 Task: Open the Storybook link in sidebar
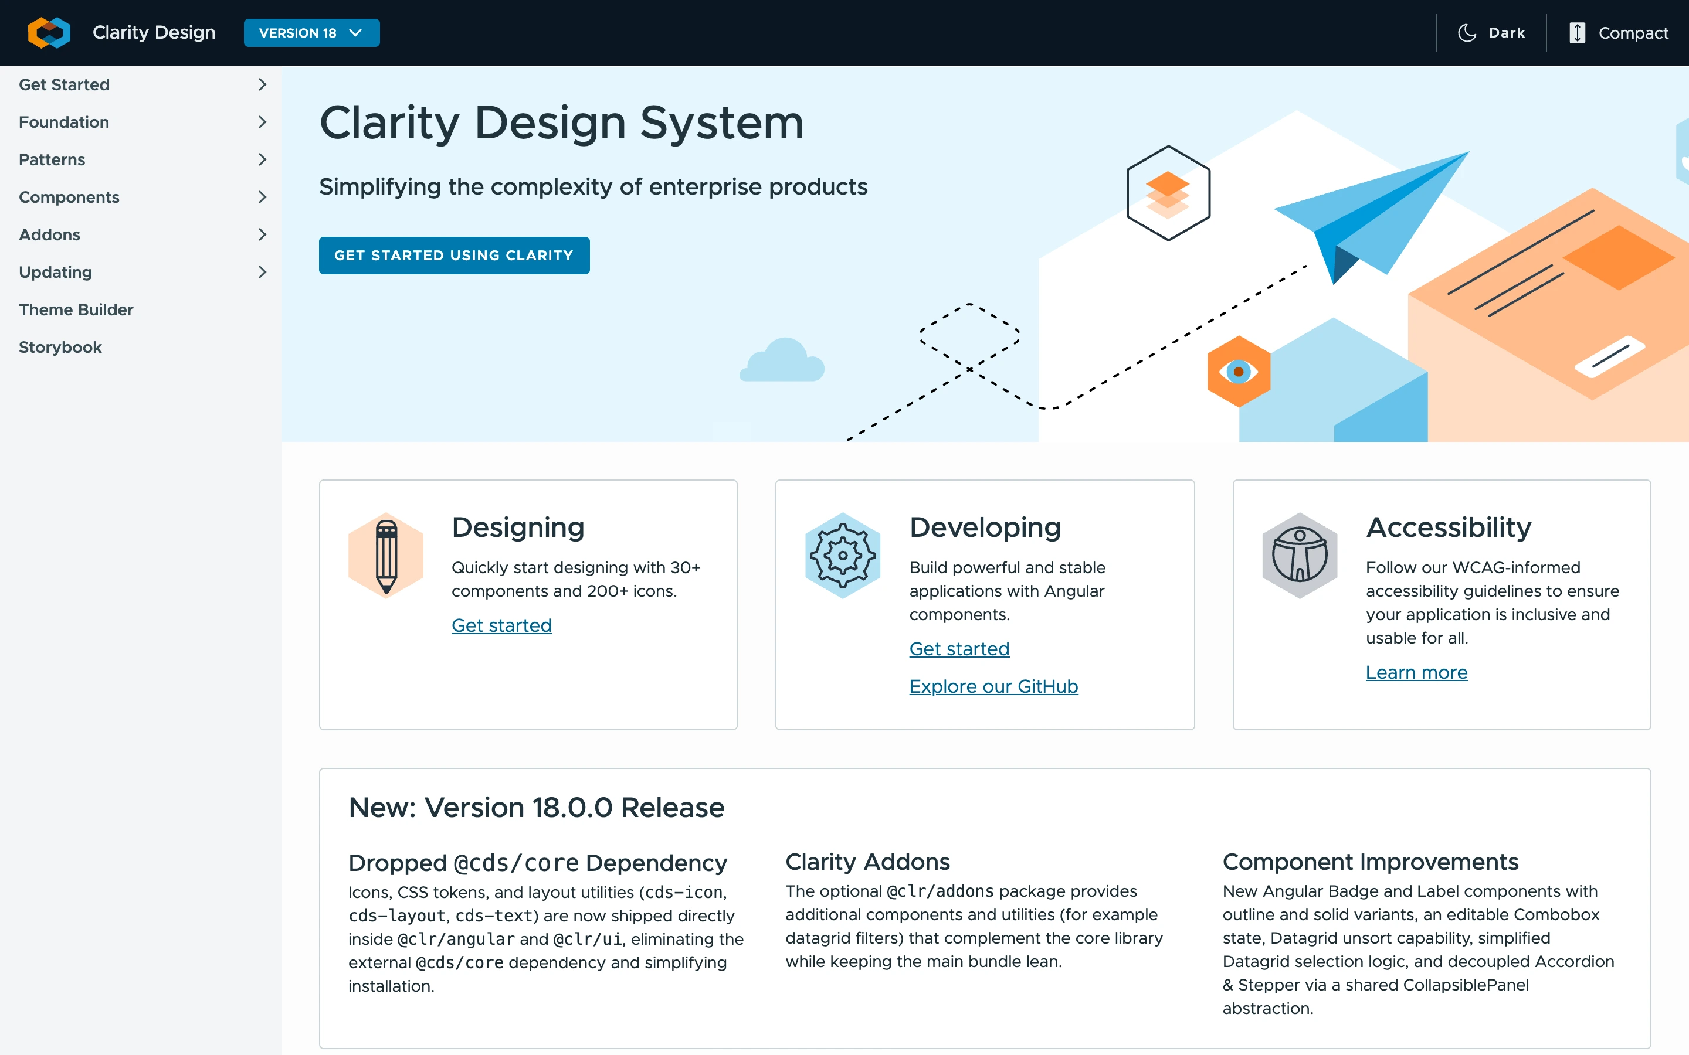point(61,348)
